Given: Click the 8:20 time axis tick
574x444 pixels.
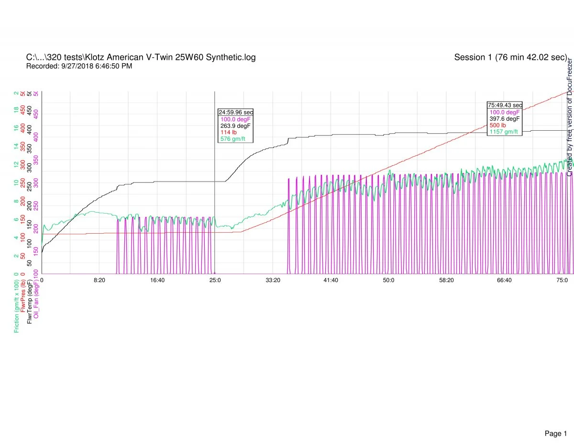Looking at the screenshot, I should click(x=99, y=280).
